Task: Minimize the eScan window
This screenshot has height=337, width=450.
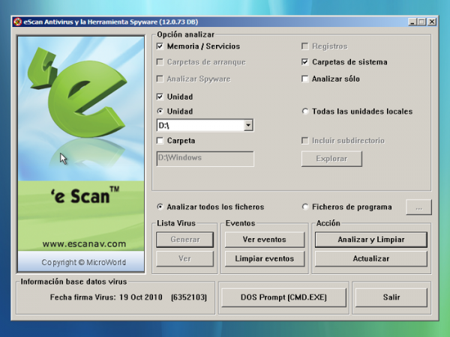Action: pos(412,22)
